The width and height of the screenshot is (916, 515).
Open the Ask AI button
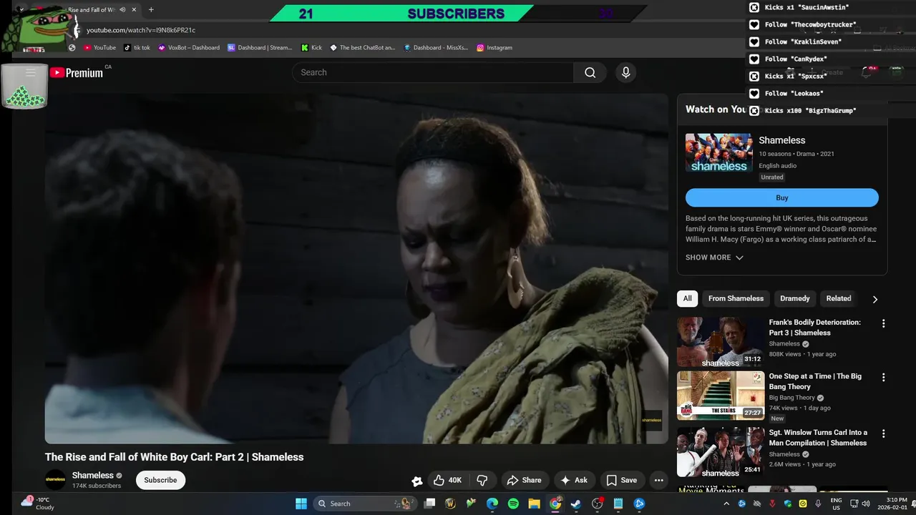[574, 480]
